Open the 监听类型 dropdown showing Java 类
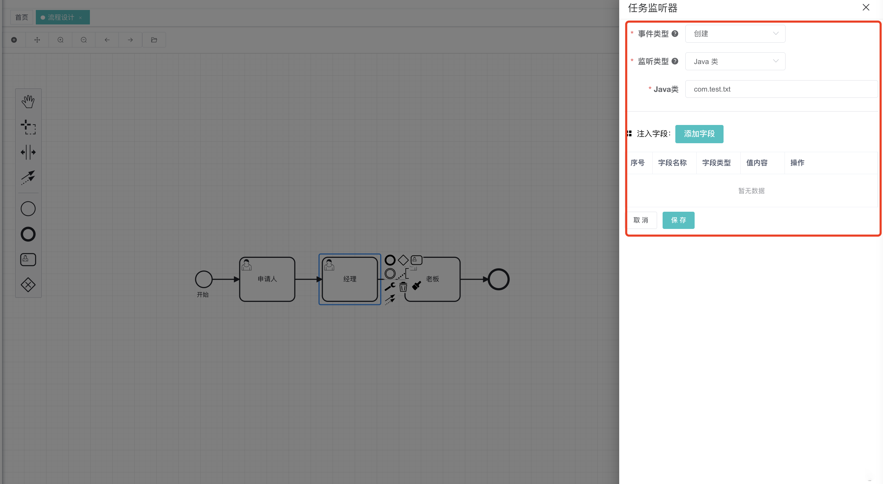 pyautogui.click(x=735, y=62)
